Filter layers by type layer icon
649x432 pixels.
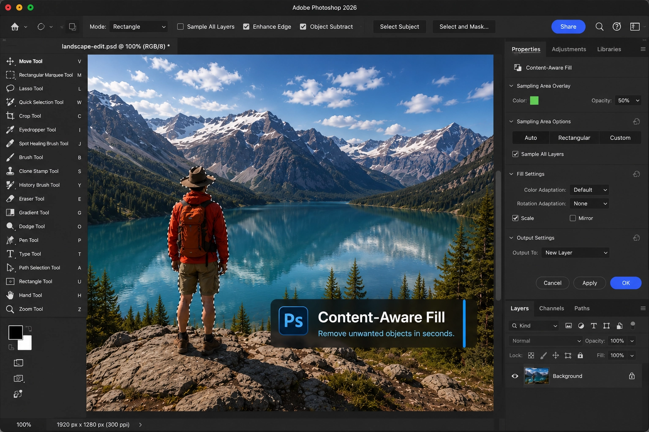click(594, 326)
